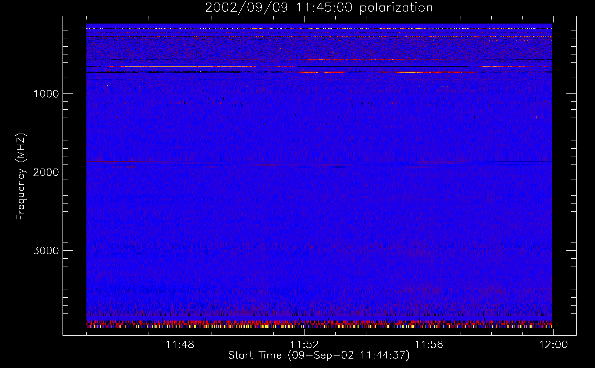Click the 11:48 time axis label

[x=180, y=345]
